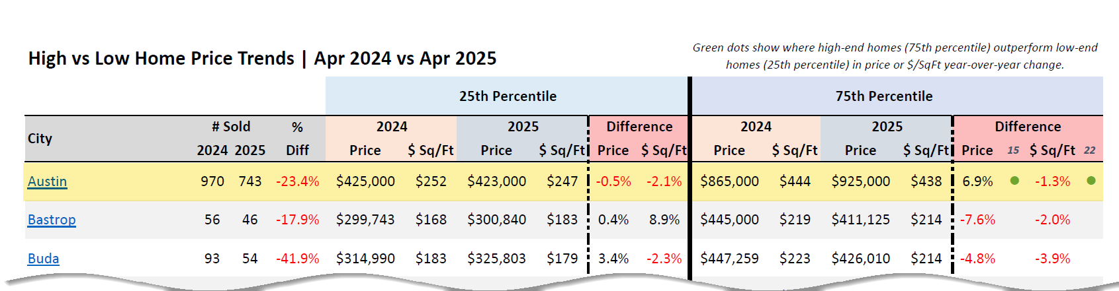Screen dimensions: 1119x291
Task: Select the small "15" count in header
Action: pyautogui.click(x=1013, y=150)
